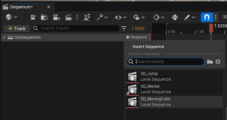227x120 pixels.
Task: Click the red playhead marker at 1.5333
Action: click(211, 28)
